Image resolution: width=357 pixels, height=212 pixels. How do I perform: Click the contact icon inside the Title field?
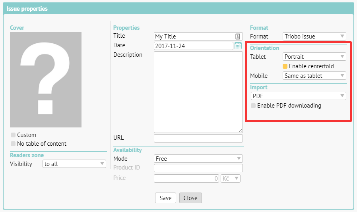coord(237,37)
